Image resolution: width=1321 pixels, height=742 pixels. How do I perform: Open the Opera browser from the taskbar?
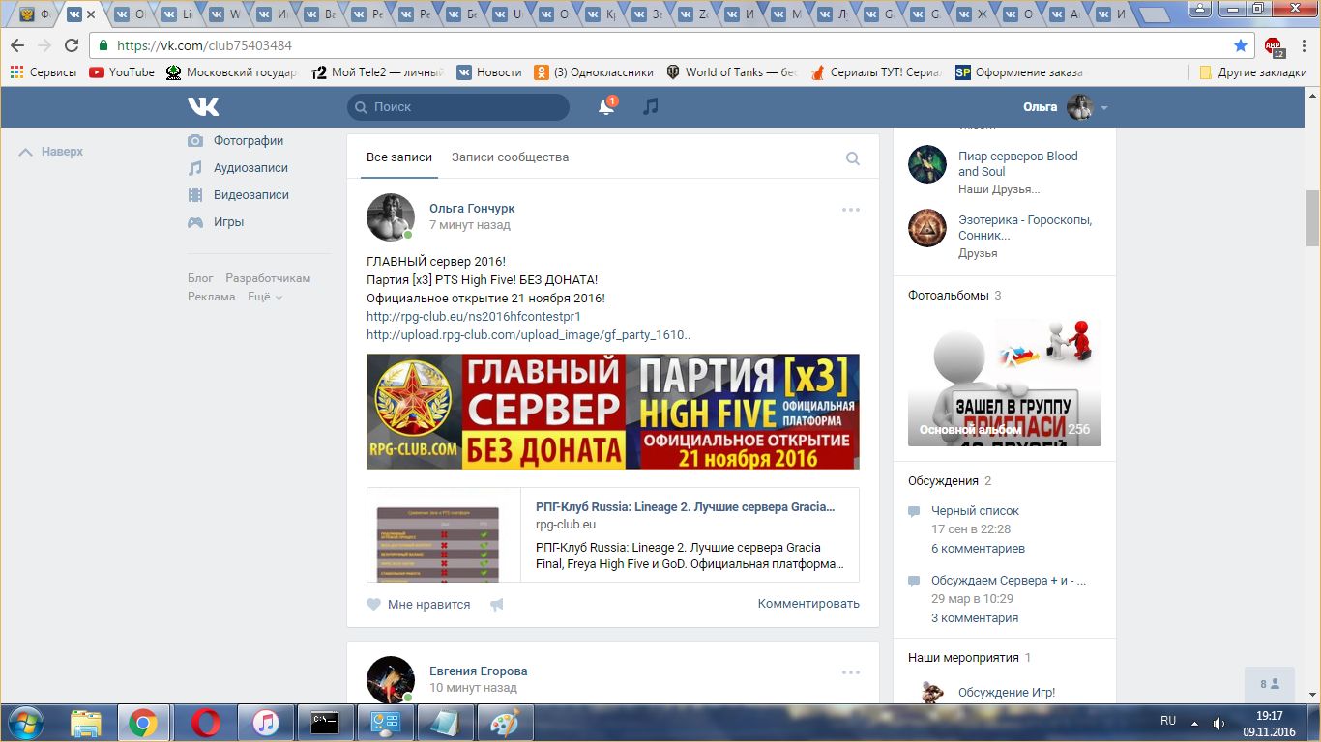(x=205, y=722)
